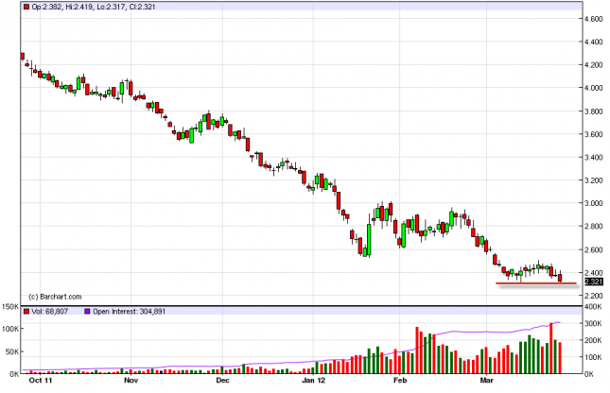Click the red OHLC legend square
The width and height of the screenshot is (610, 393).
[26, 7]
